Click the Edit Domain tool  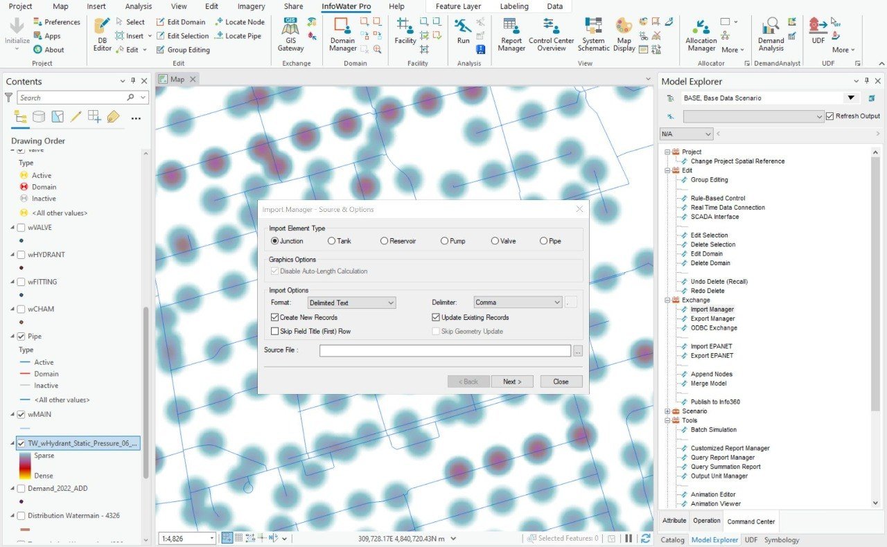point(181,22)
